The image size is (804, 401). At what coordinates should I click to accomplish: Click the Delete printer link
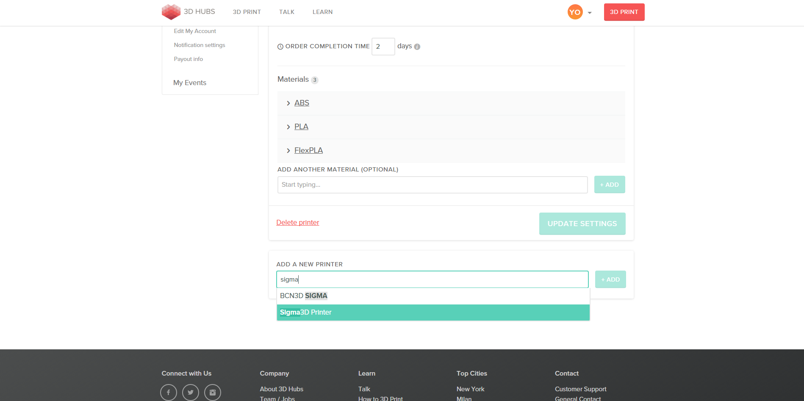point(298,222)
